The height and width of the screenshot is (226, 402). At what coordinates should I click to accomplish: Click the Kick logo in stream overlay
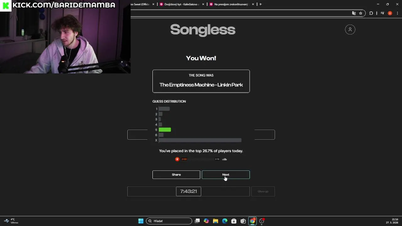pyautogui.click(x=6, y=5)
